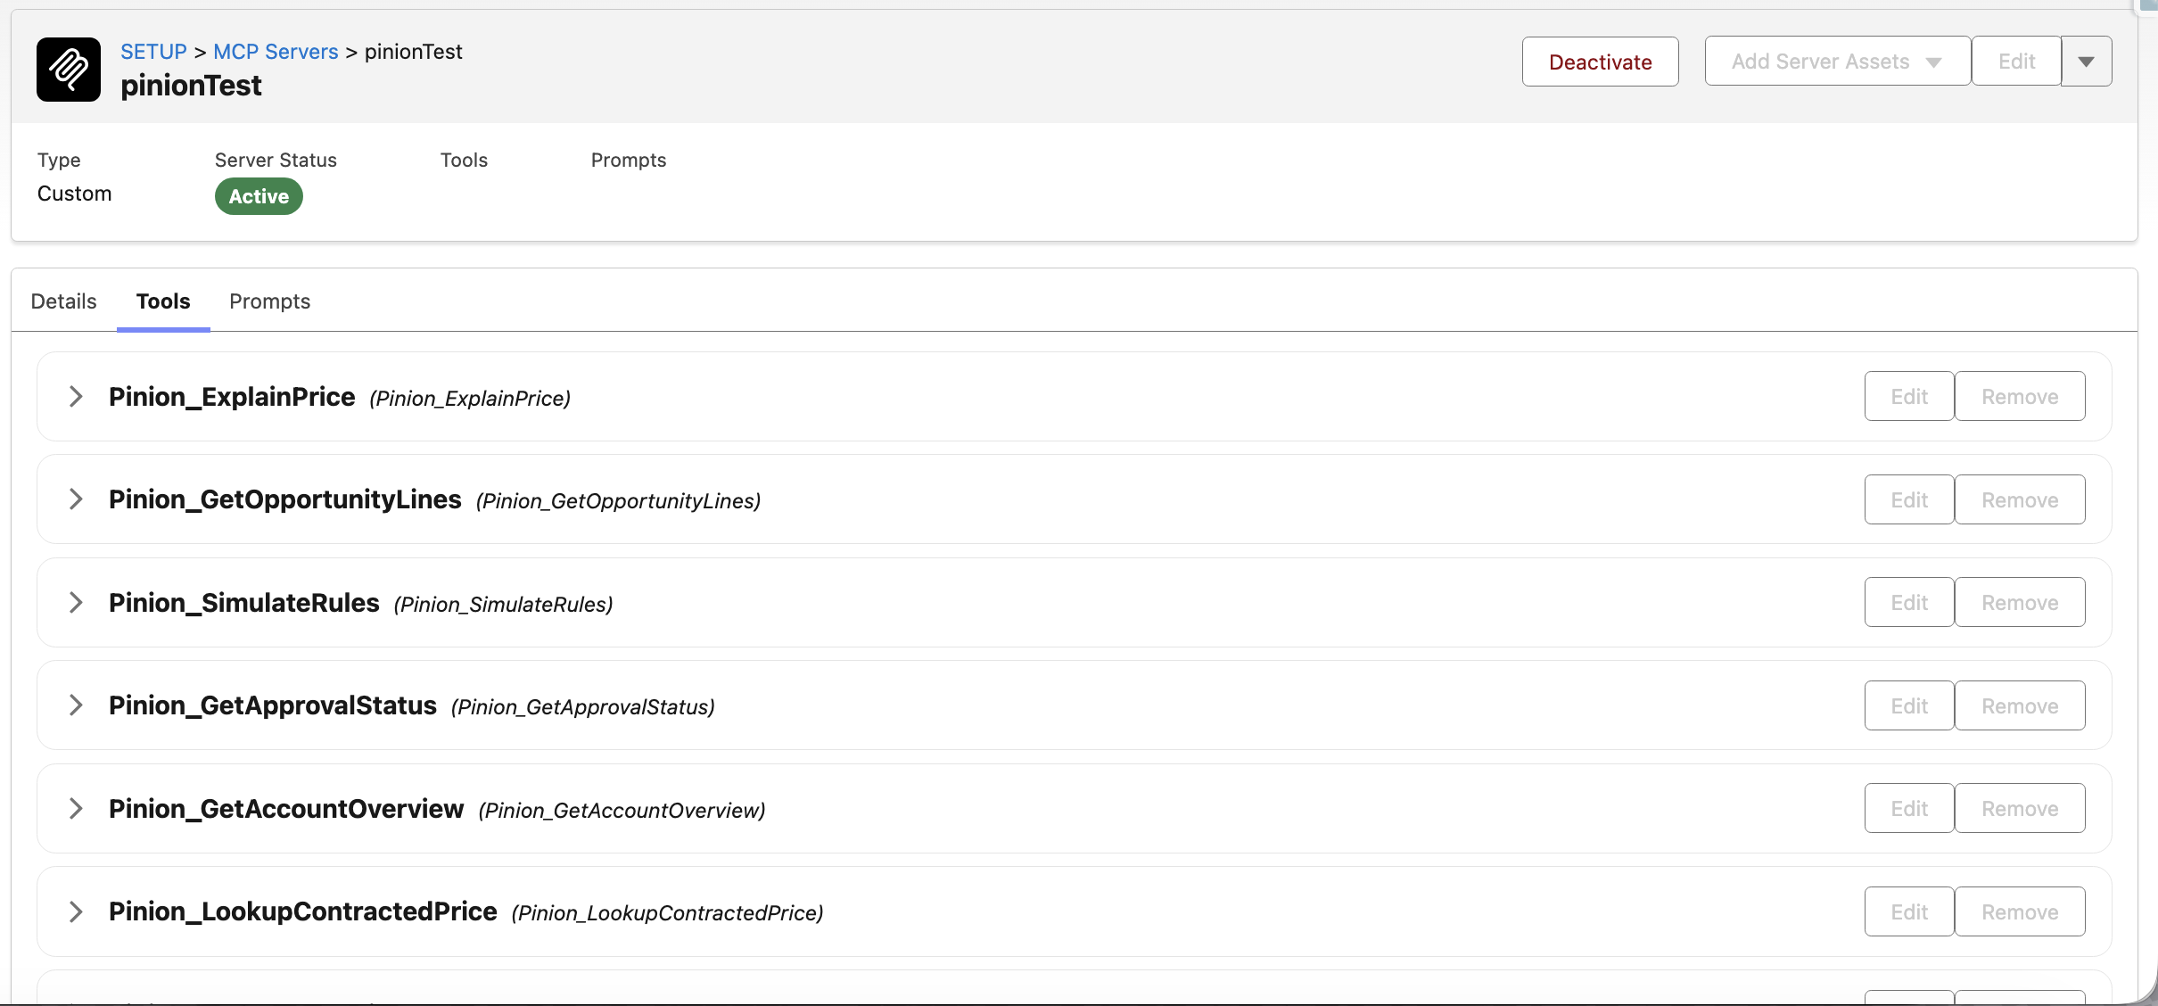Click the italic (Pinion_SimulateRules) API name
This screenshot has width=2158, height=1006.
pyautogui.click(x=503, y=605)
